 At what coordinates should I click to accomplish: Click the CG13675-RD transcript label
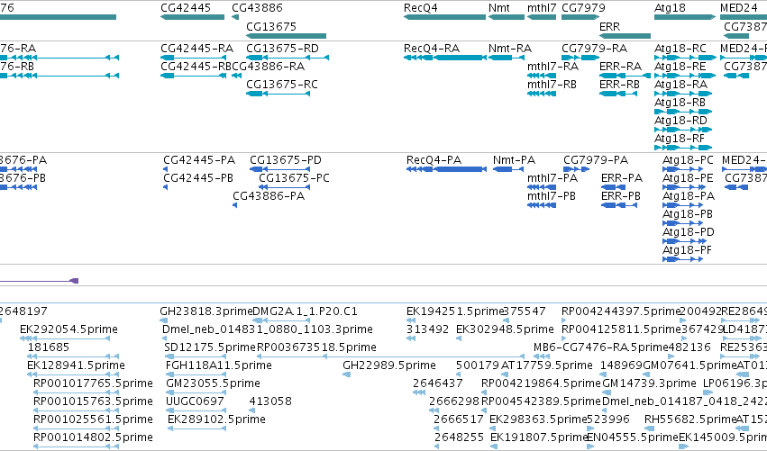282,49
